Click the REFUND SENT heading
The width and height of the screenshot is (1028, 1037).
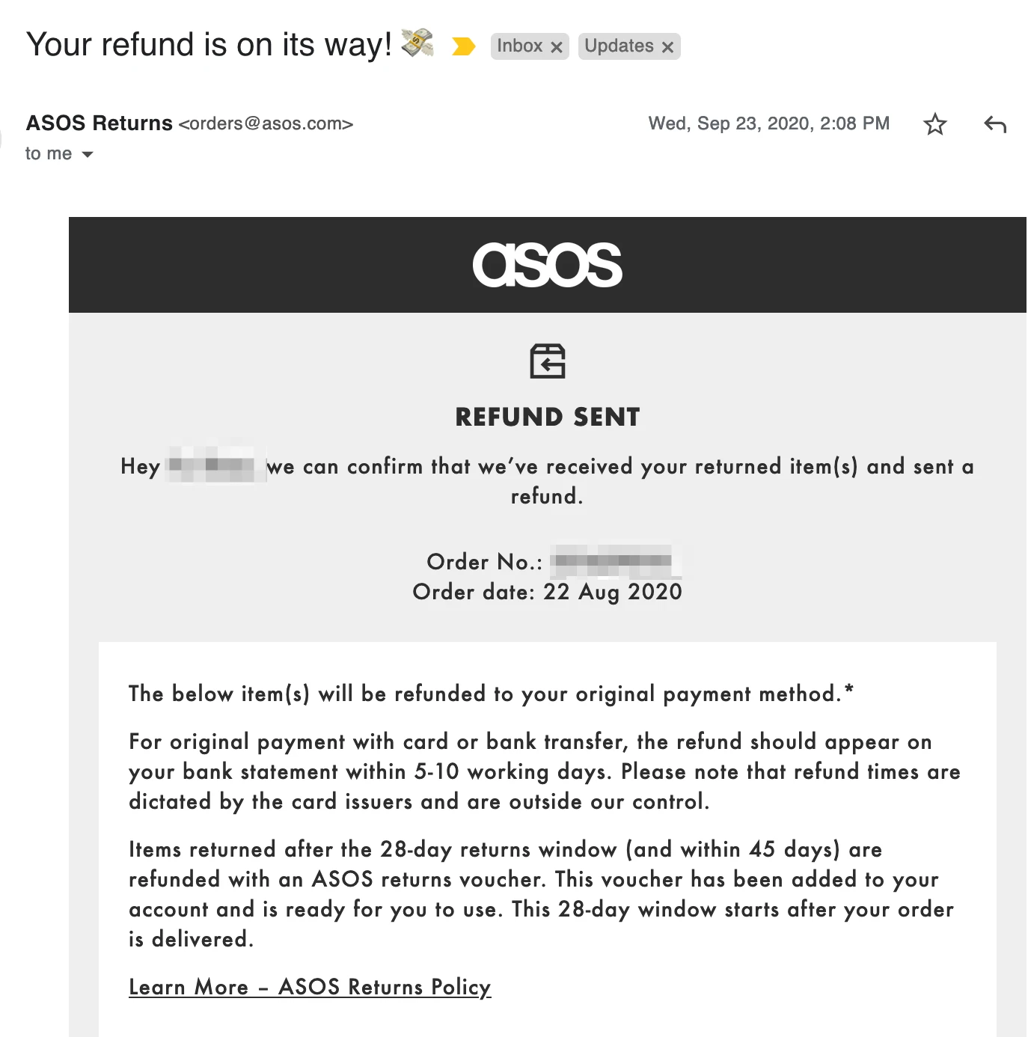click(x=548, y=417)
